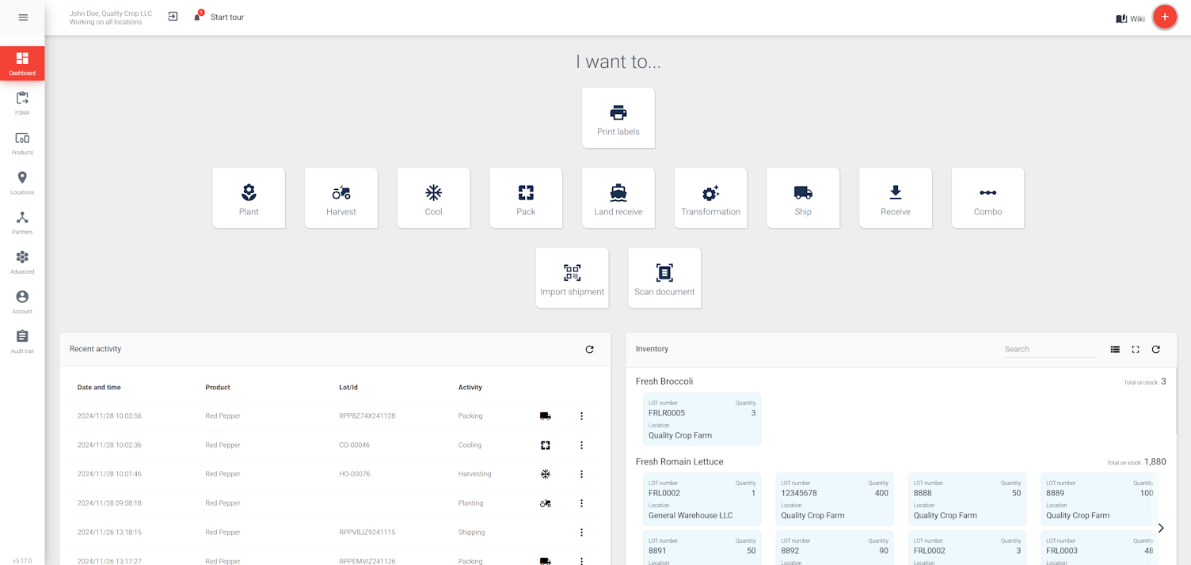Toggle inventory fullscreen view
This screenshot has width=1191, height=565.
tap(1136, 349)
